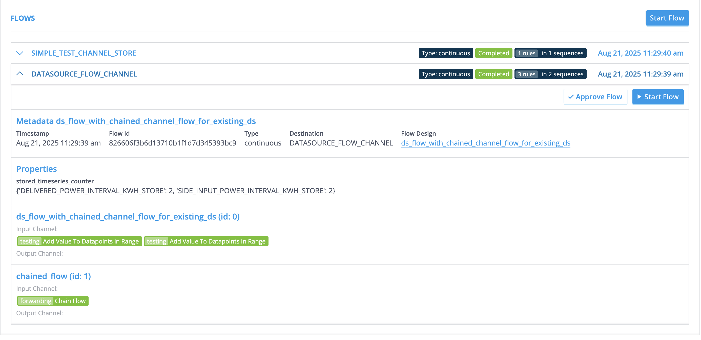Open the ds_flow_with_chained_channel_flow_for_existing_ds Flow Design link

pos(485,143)
